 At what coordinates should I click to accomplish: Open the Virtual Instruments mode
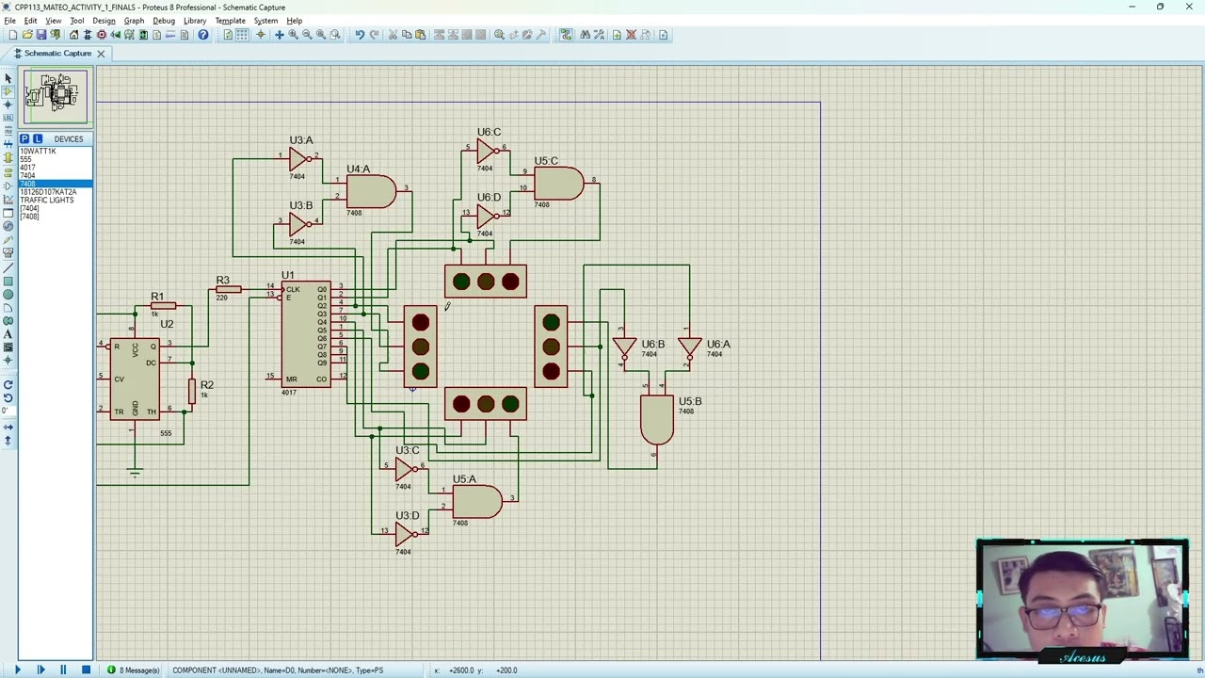[8, 252]
